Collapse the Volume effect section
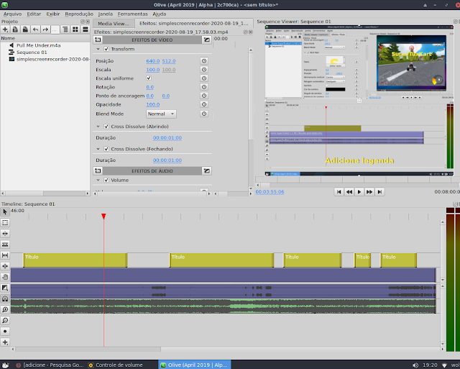 click(x=98, y=181)
